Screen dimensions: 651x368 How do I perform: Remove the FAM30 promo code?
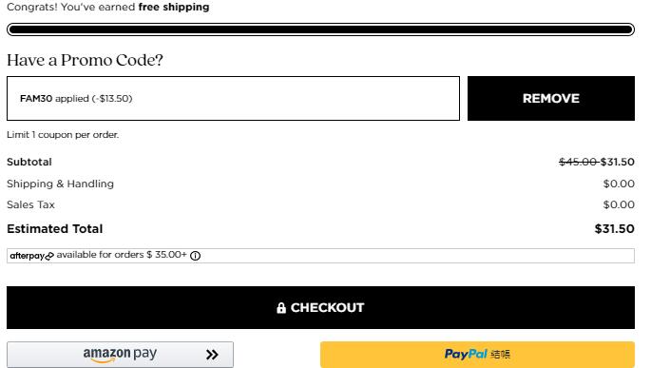tap(551, 99)
